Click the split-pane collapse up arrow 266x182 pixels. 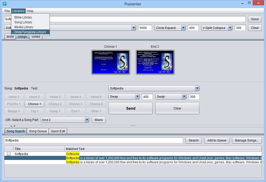click(11, 126)
